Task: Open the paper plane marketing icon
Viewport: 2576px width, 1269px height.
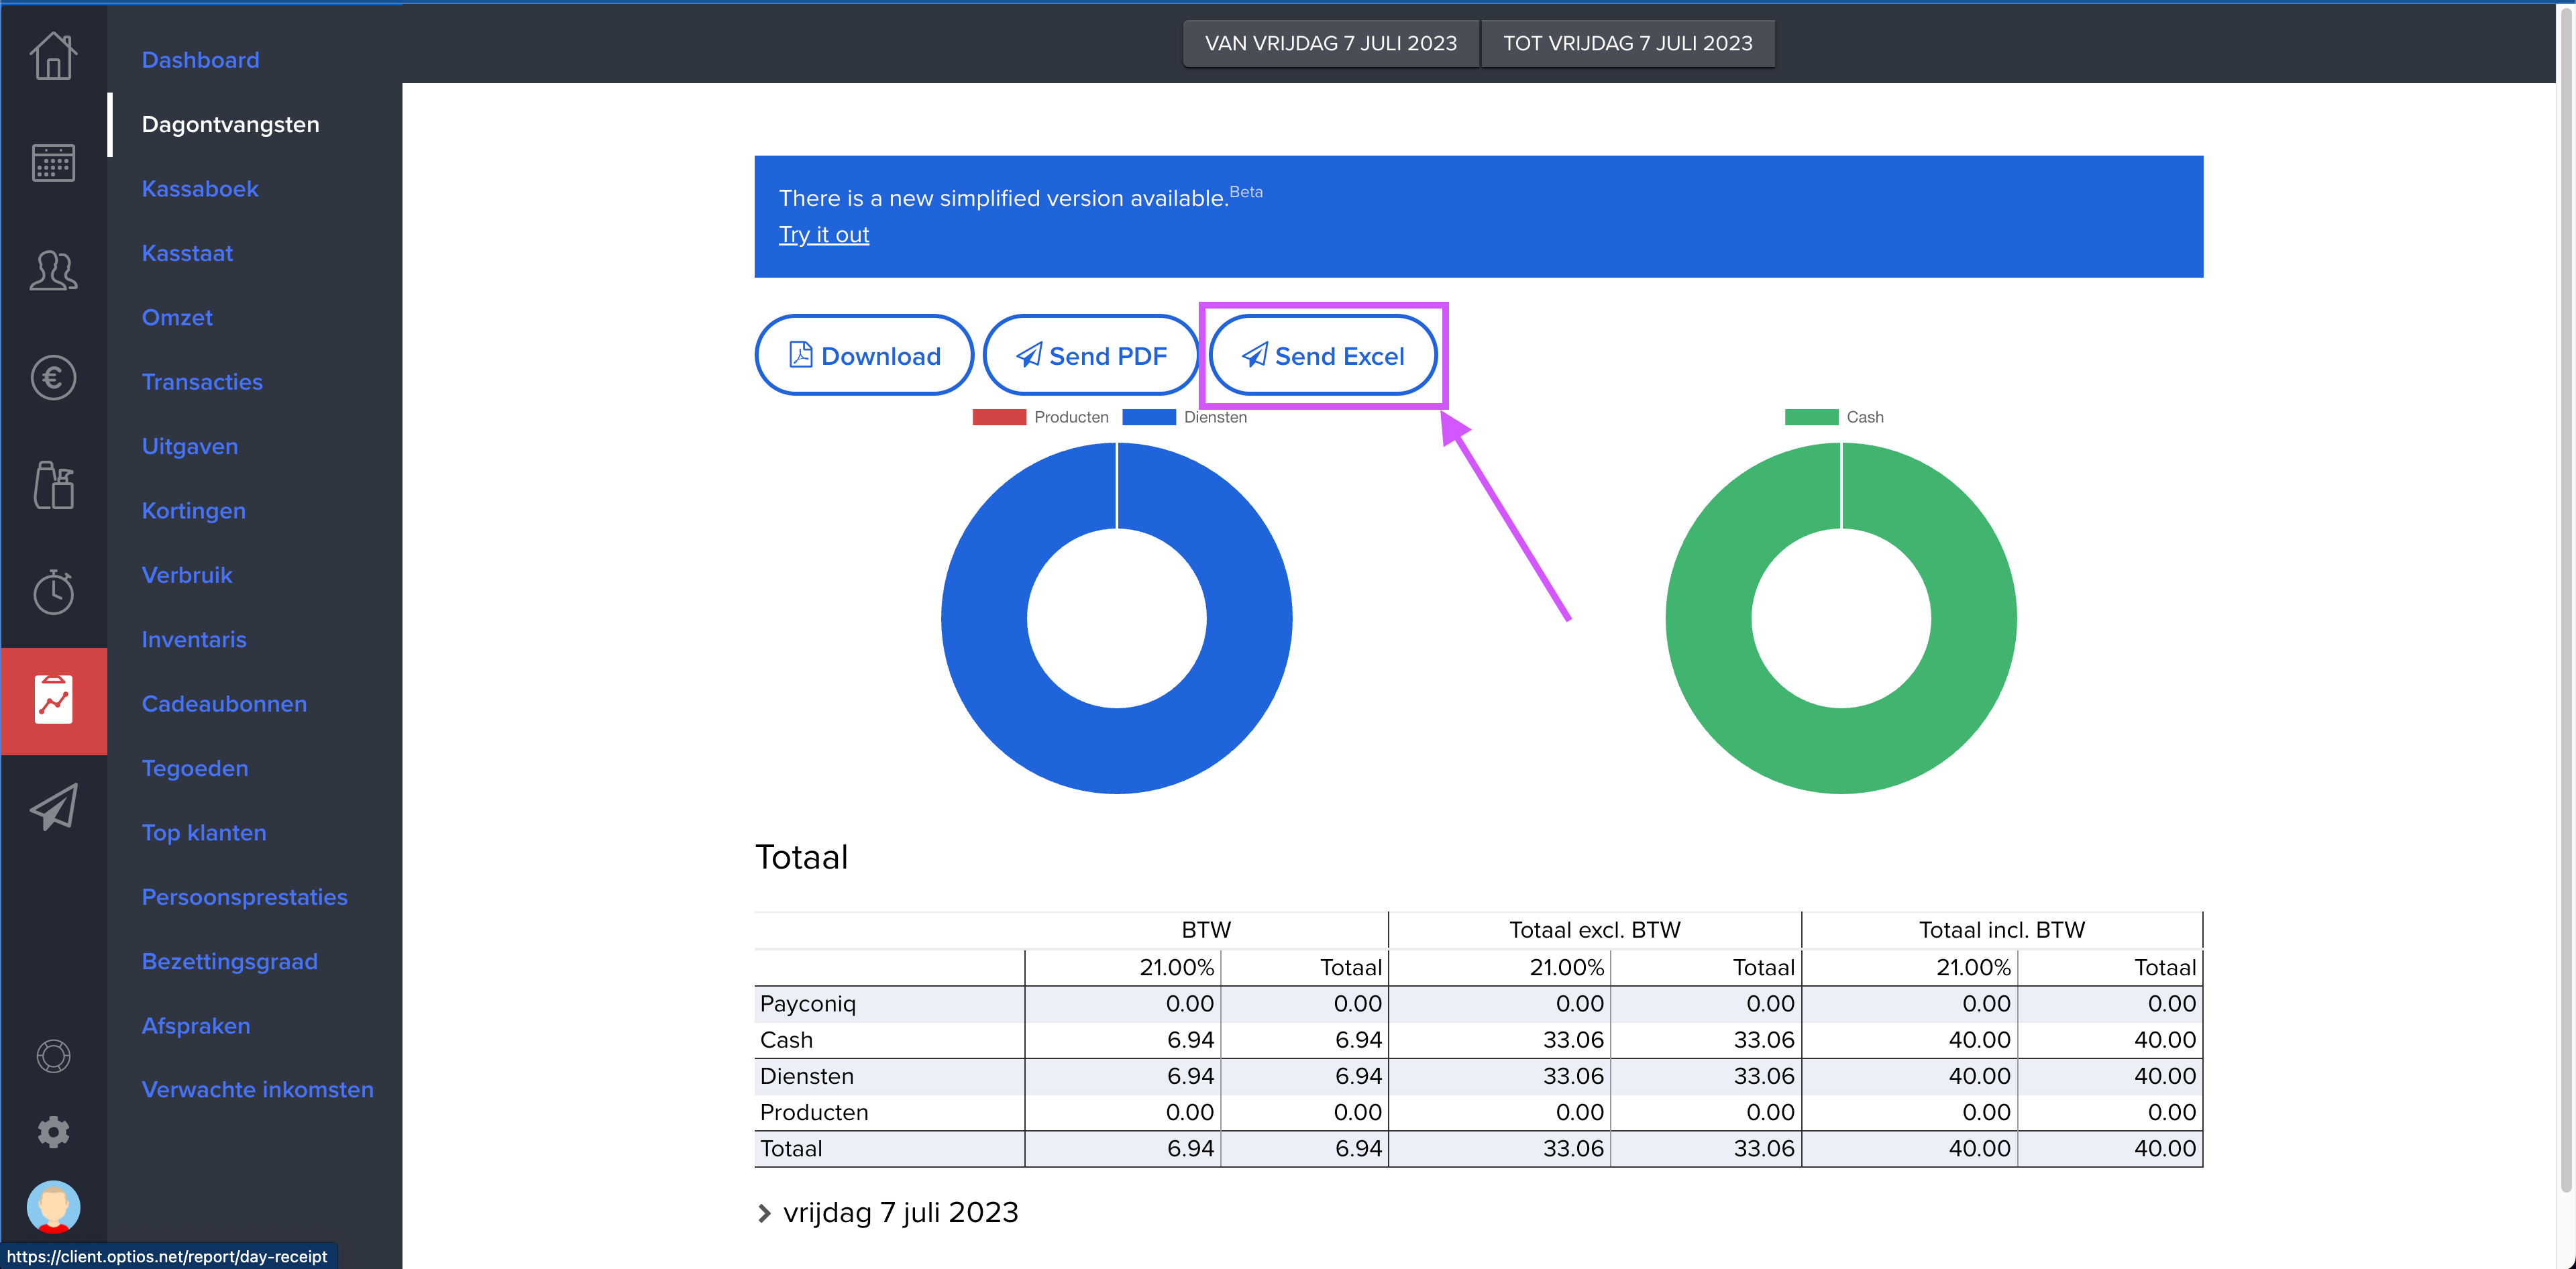Action: (x=53, y=807)
